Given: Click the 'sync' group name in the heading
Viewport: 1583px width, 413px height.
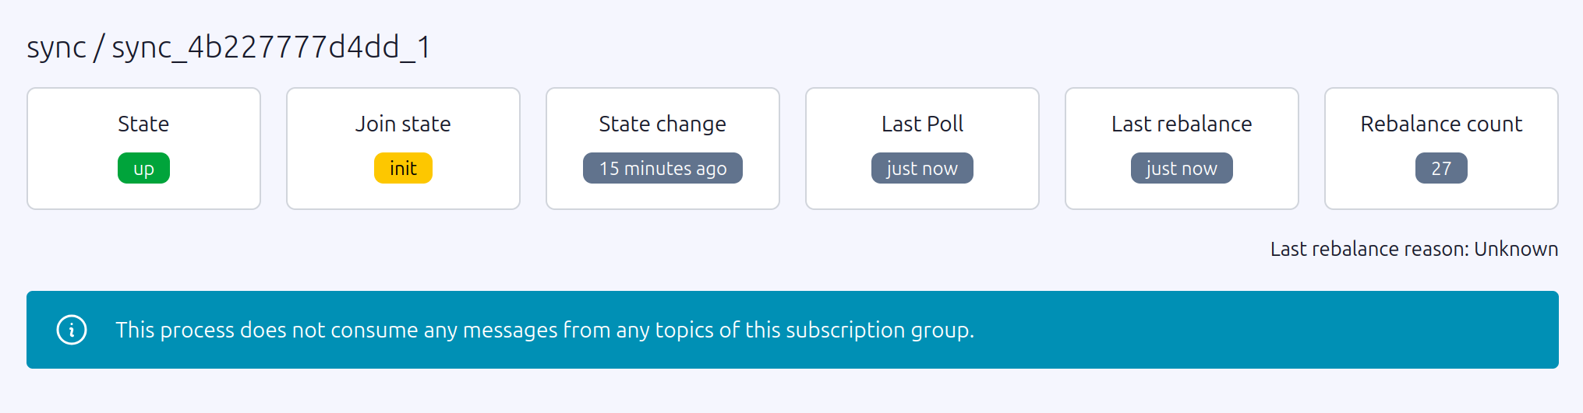Looking at the screenshot, I should point(56,48).
